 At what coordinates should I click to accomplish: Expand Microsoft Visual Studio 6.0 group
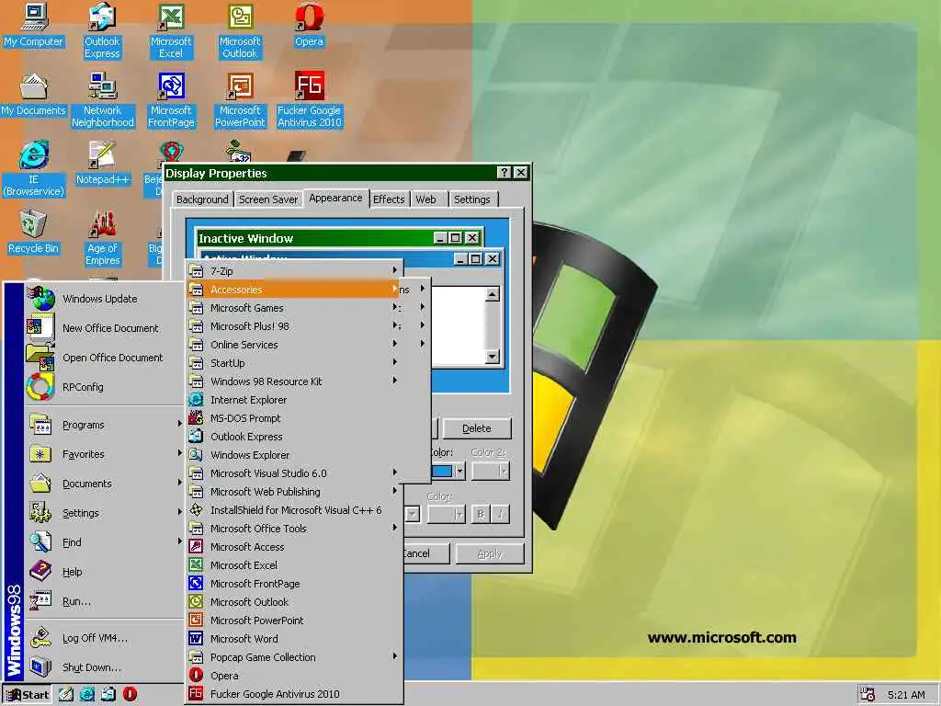(x=294, y=473)
